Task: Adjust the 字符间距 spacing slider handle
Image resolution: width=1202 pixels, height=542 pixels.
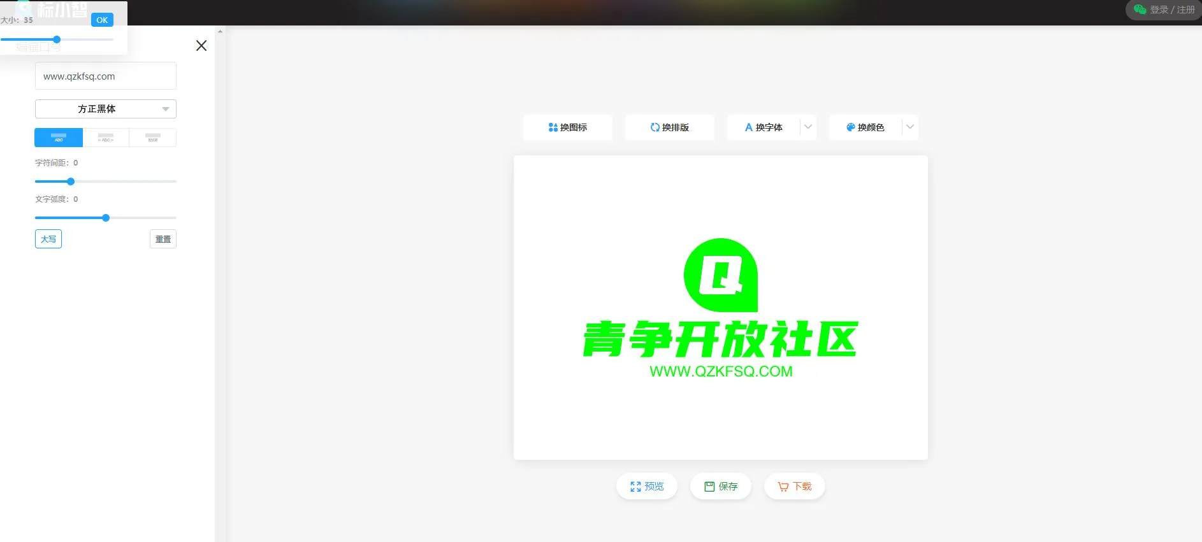Action: [x=71, y=182]
